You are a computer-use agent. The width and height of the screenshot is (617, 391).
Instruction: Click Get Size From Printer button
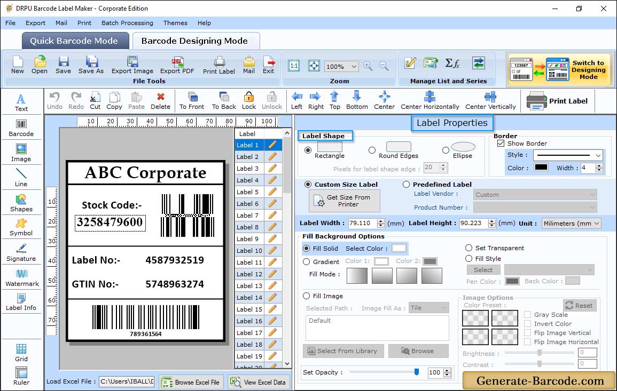coord(345,201)
